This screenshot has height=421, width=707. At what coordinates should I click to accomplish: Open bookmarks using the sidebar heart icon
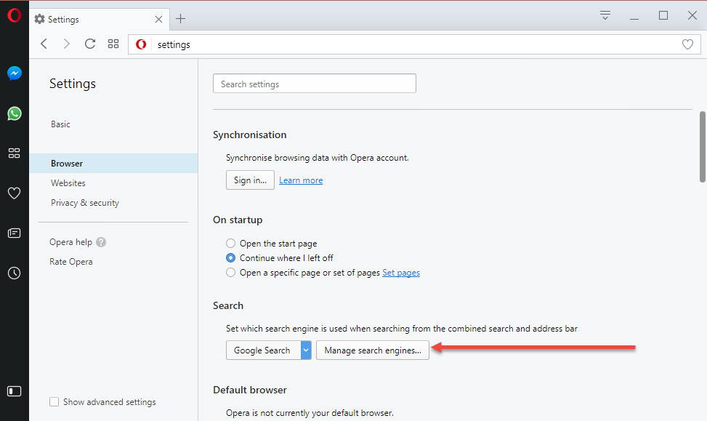point(14,193)
